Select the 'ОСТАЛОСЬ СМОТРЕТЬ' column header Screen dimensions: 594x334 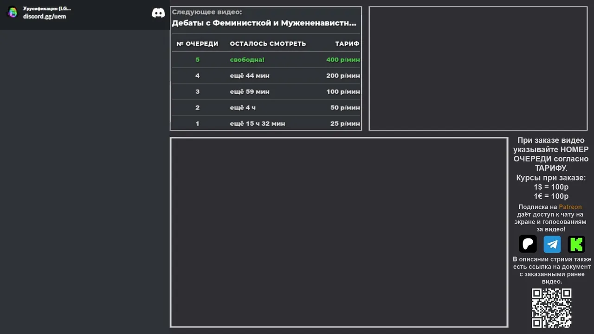tap(268, 44)
